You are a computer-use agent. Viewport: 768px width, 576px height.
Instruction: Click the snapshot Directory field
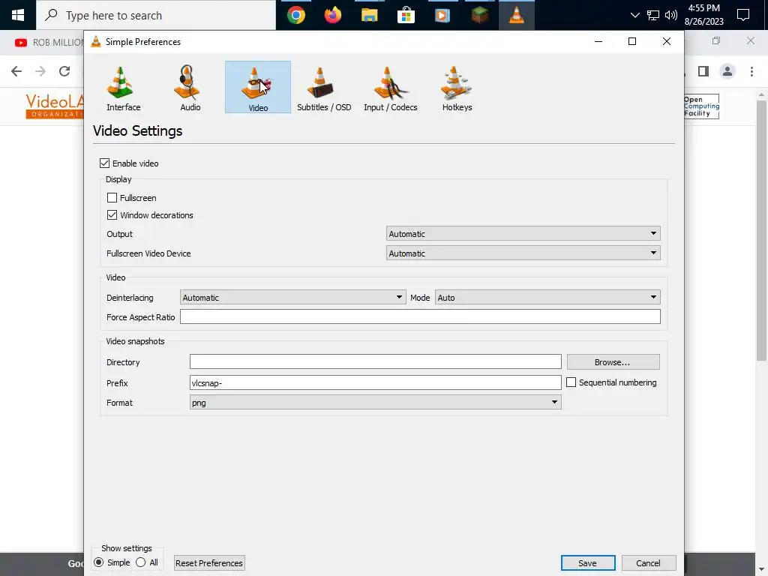[x=376, y=362]
